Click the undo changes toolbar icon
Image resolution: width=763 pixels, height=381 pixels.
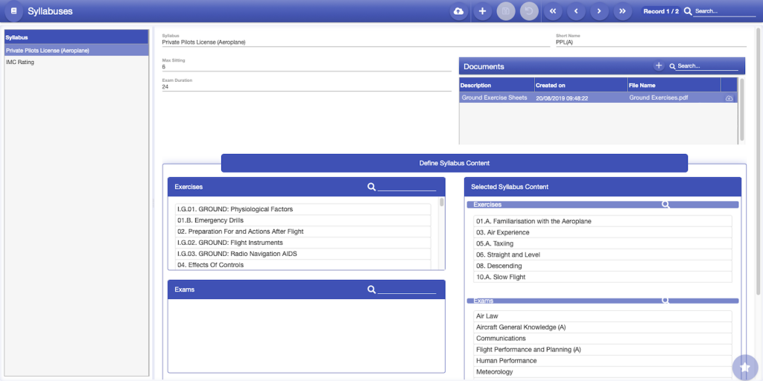point(529,11)
